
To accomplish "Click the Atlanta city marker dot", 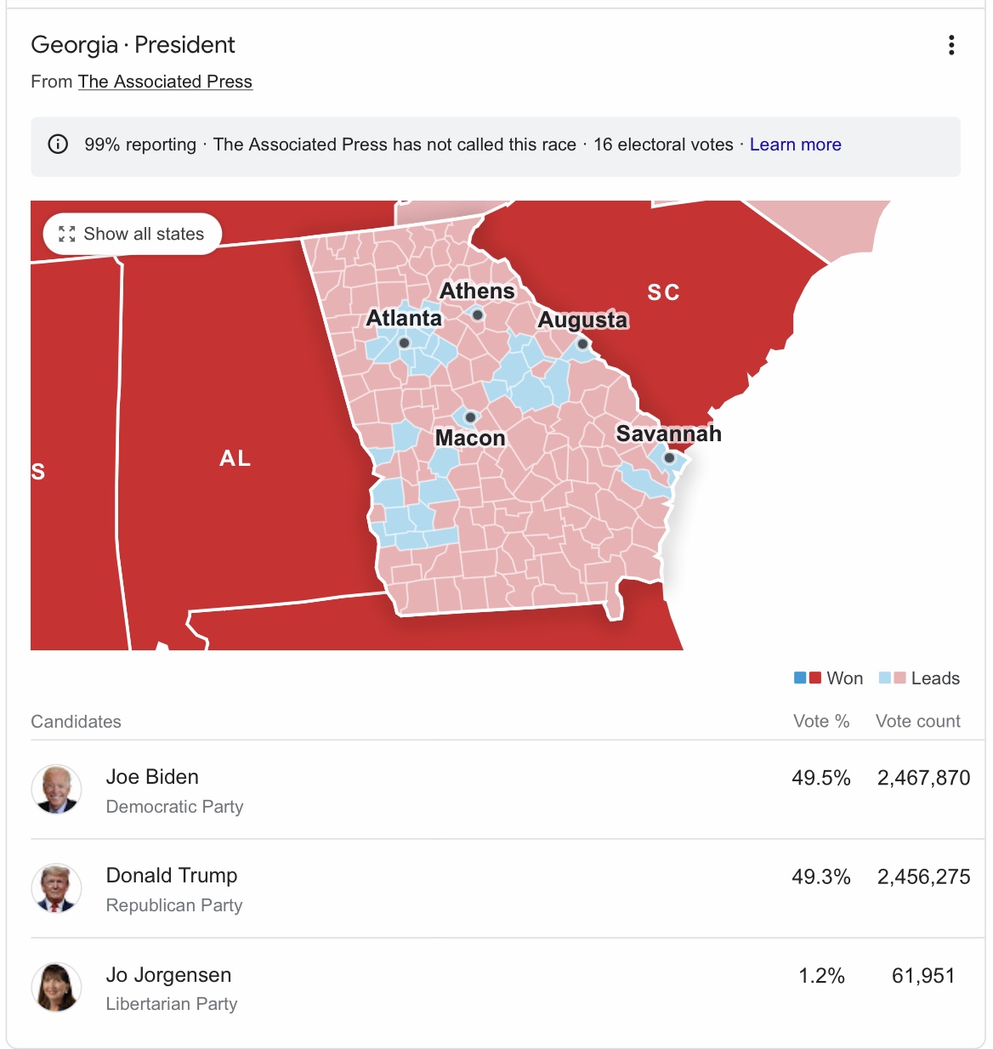I will point(405,343).
